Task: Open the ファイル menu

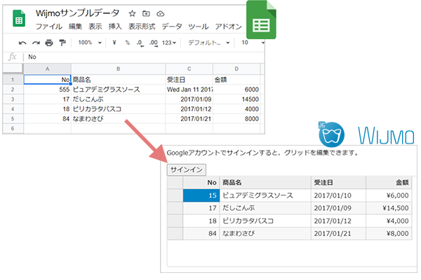Action: [49, 27]
